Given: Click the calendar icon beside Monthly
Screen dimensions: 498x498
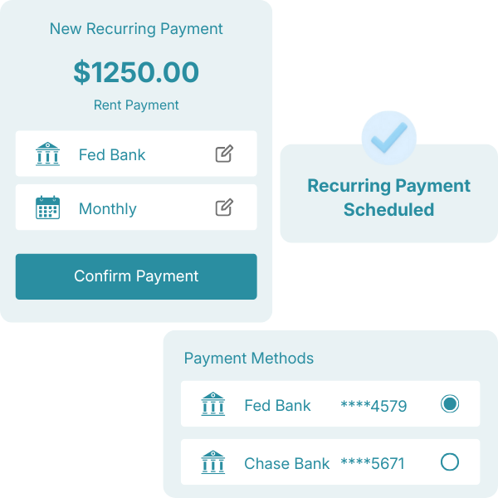Looking at the screenshot, I should (x=48, y=207).
